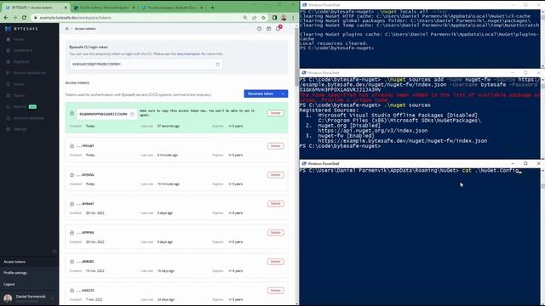Click the collapse sidebar icon
Viewport: 545px width, 306px height.
point(54,252)
